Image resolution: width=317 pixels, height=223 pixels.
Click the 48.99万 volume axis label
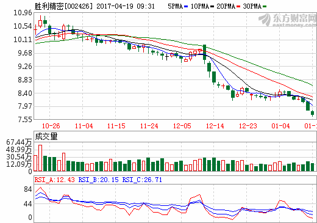(19, 150)
